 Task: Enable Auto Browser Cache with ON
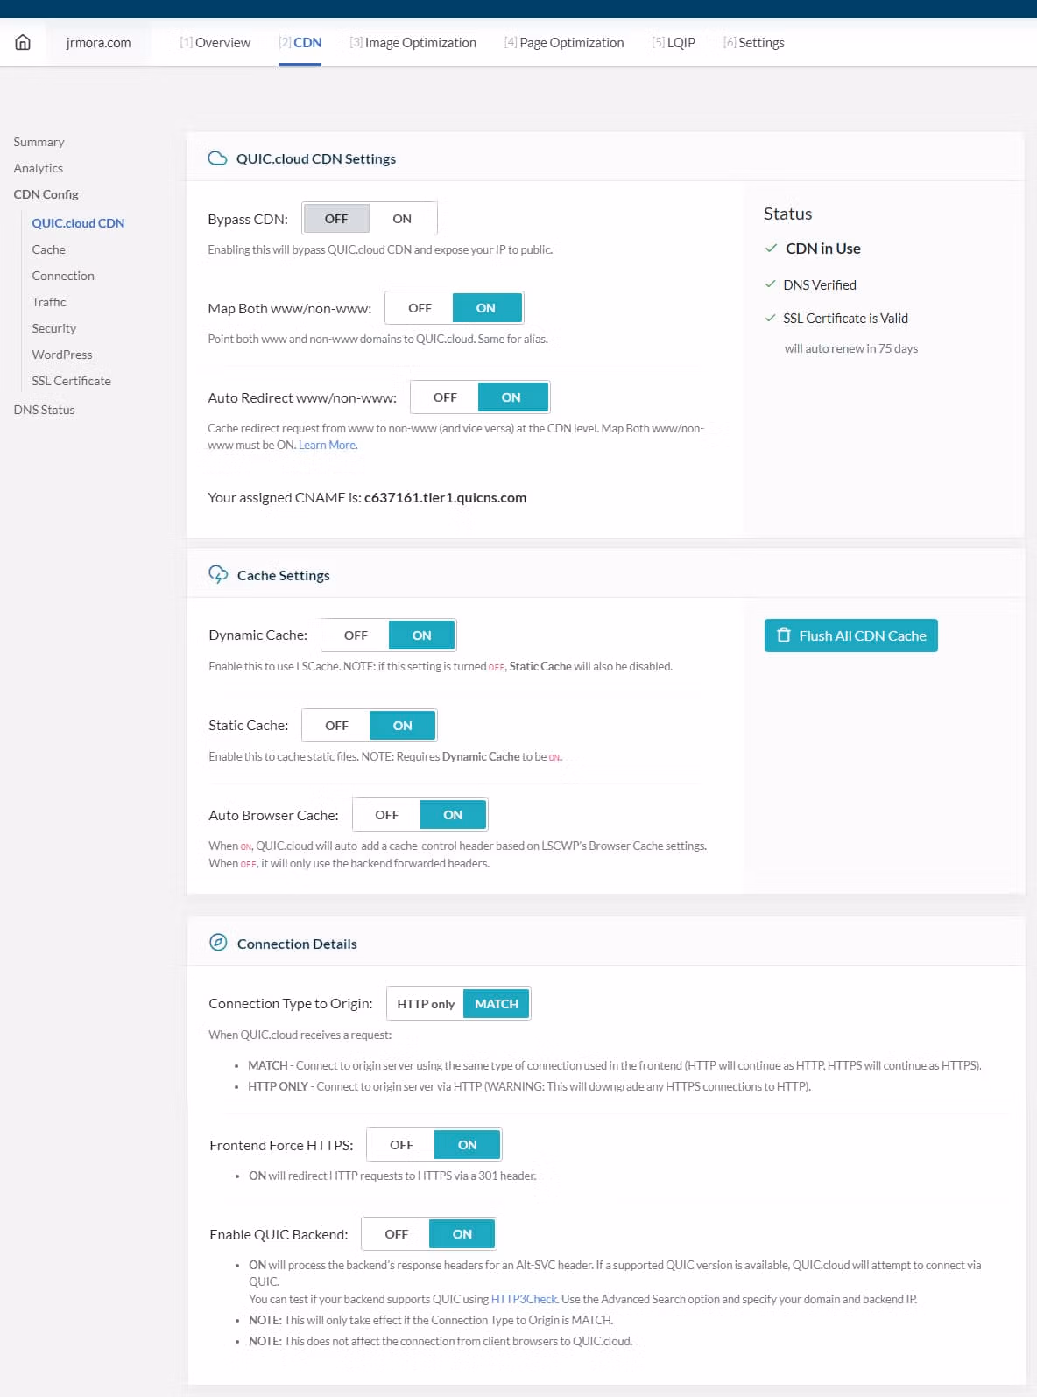(x=453, y=815)
